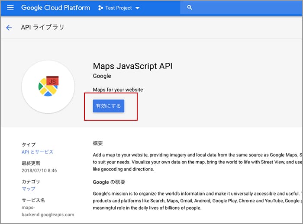303x224 pixels.
Task: Click the Google Cloud Platform logo text
Action: (56, 8)
